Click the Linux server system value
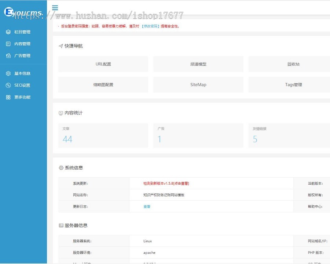330x264 pixels. pos(147,241)
